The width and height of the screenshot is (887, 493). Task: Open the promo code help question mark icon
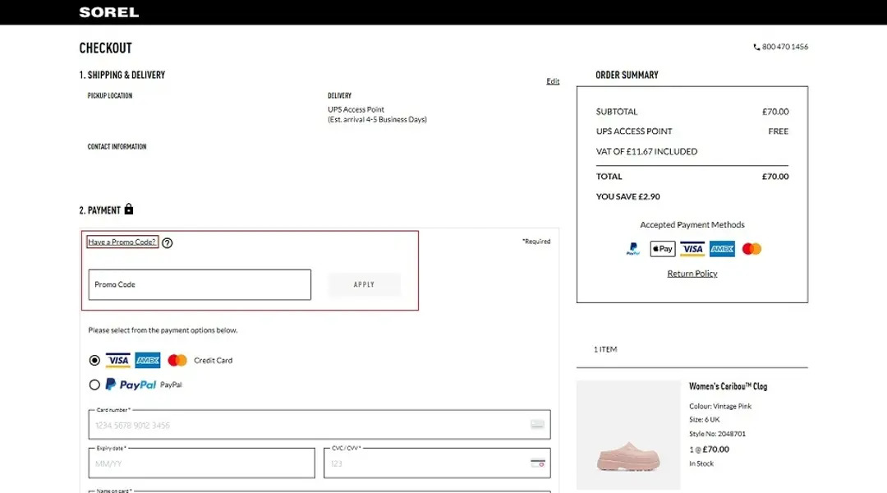(167, 243)
